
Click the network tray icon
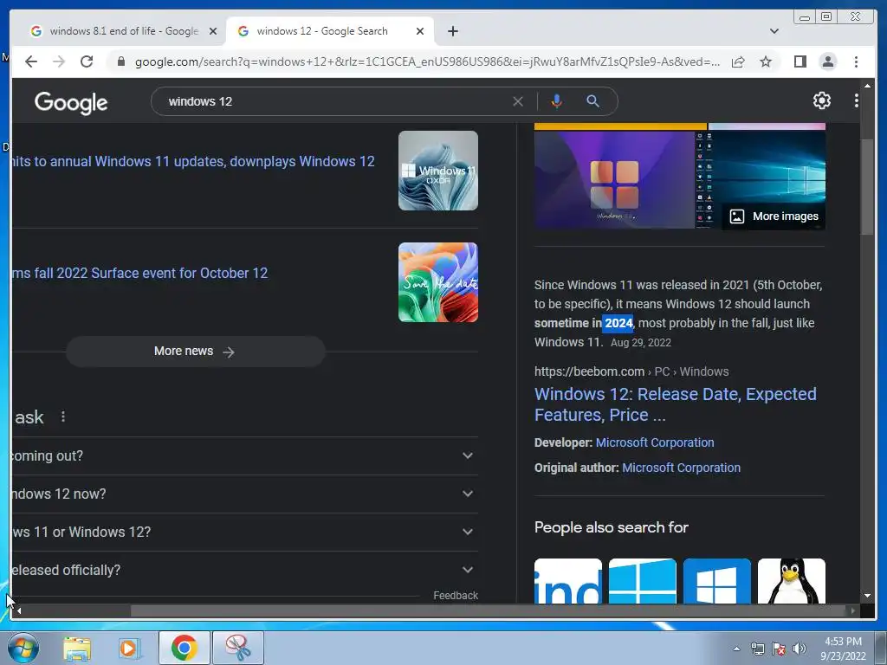pos(757,649)
